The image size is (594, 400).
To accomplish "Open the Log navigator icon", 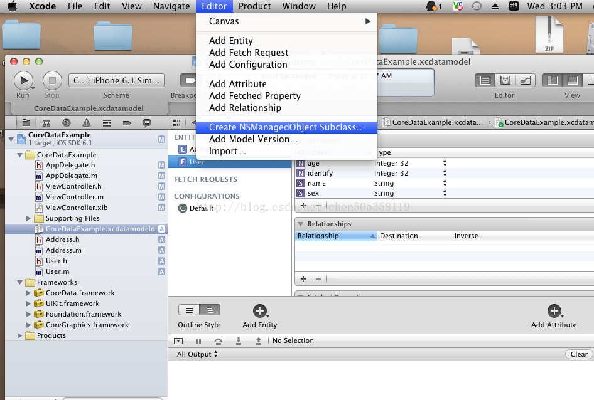I will [x=147, y=123].
